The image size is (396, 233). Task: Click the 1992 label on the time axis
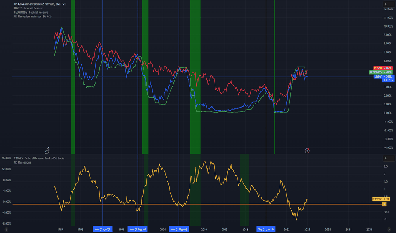80,230
